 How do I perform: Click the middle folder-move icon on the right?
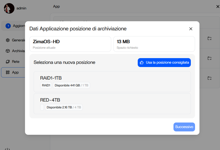pos(209,58)
